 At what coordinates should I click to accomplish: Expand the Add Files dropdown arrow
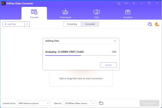tap(27, 24)
